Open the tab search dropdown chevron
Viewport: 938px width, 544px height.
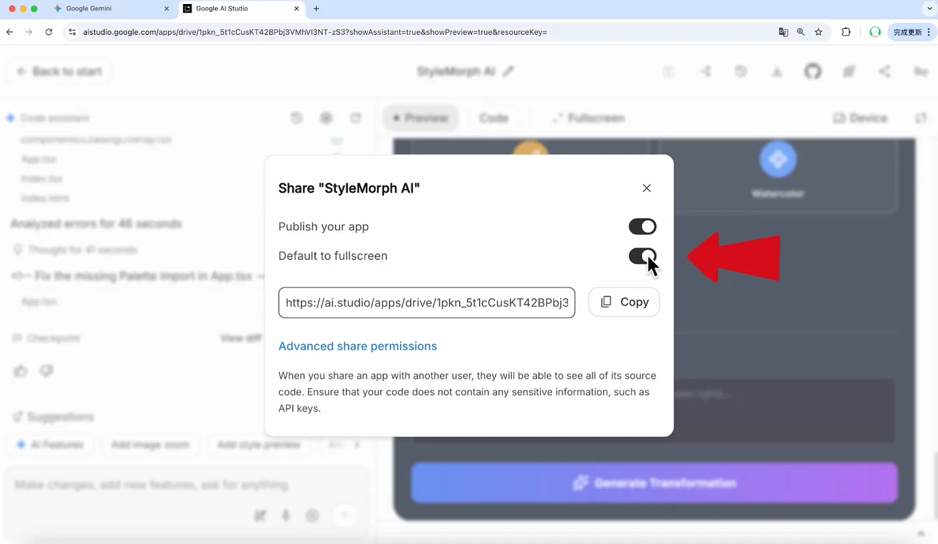point(929,9)
